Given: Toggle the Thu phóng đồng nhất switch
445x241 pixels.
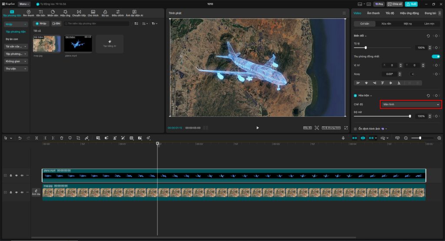Looking at the screenshot, I should pyautogui.click(x=435, y=56).
